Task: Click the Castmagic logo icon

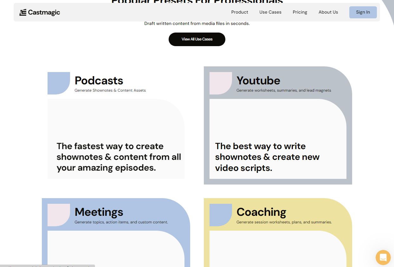Action: tap(23, 12)
